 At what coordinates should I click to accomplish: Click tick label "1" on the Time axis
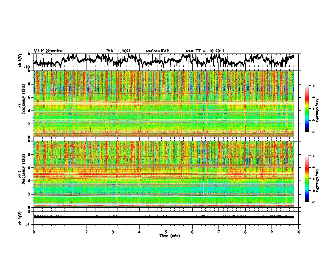coord(60,232)
